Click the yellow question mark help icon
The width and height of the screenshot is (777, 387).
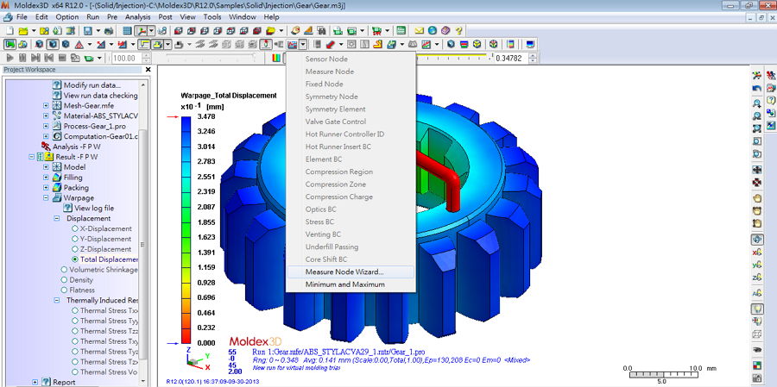(459, 30)
